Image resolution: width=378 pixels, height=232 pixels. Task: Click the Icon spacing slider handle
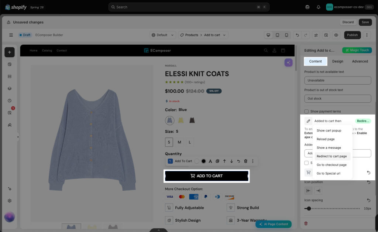309,208
